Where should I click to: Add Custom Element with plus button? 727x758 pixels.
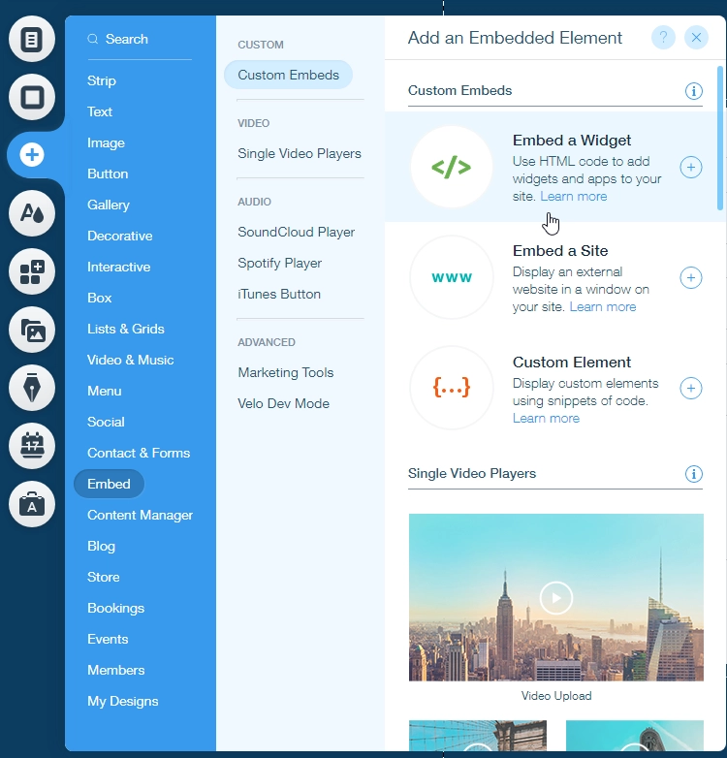[x=691, y=388]
